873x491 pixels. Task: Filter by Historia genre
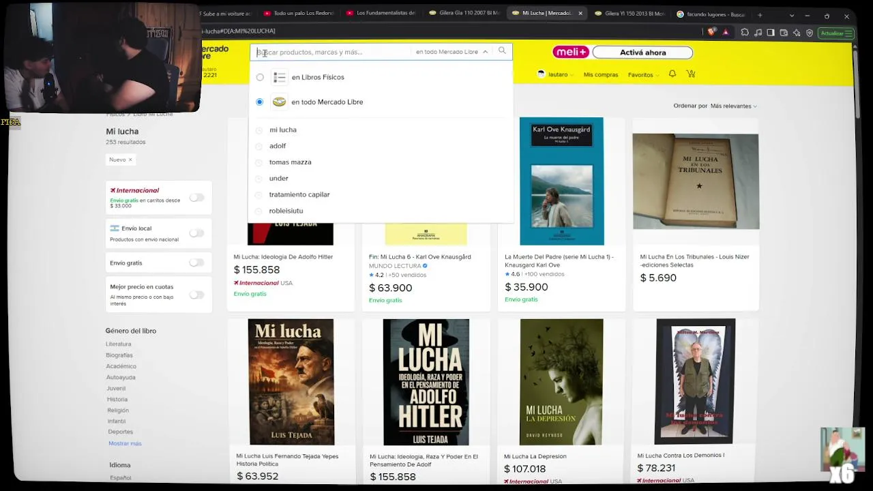click(117, 399)
